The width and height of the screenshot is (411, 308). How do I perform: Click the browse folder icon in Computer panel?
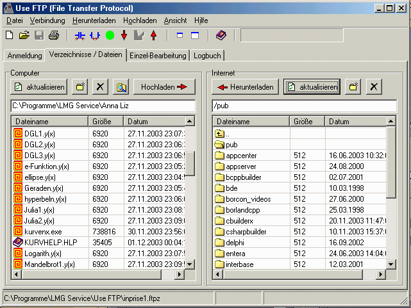pyautogui.click(x=120, y=86)
